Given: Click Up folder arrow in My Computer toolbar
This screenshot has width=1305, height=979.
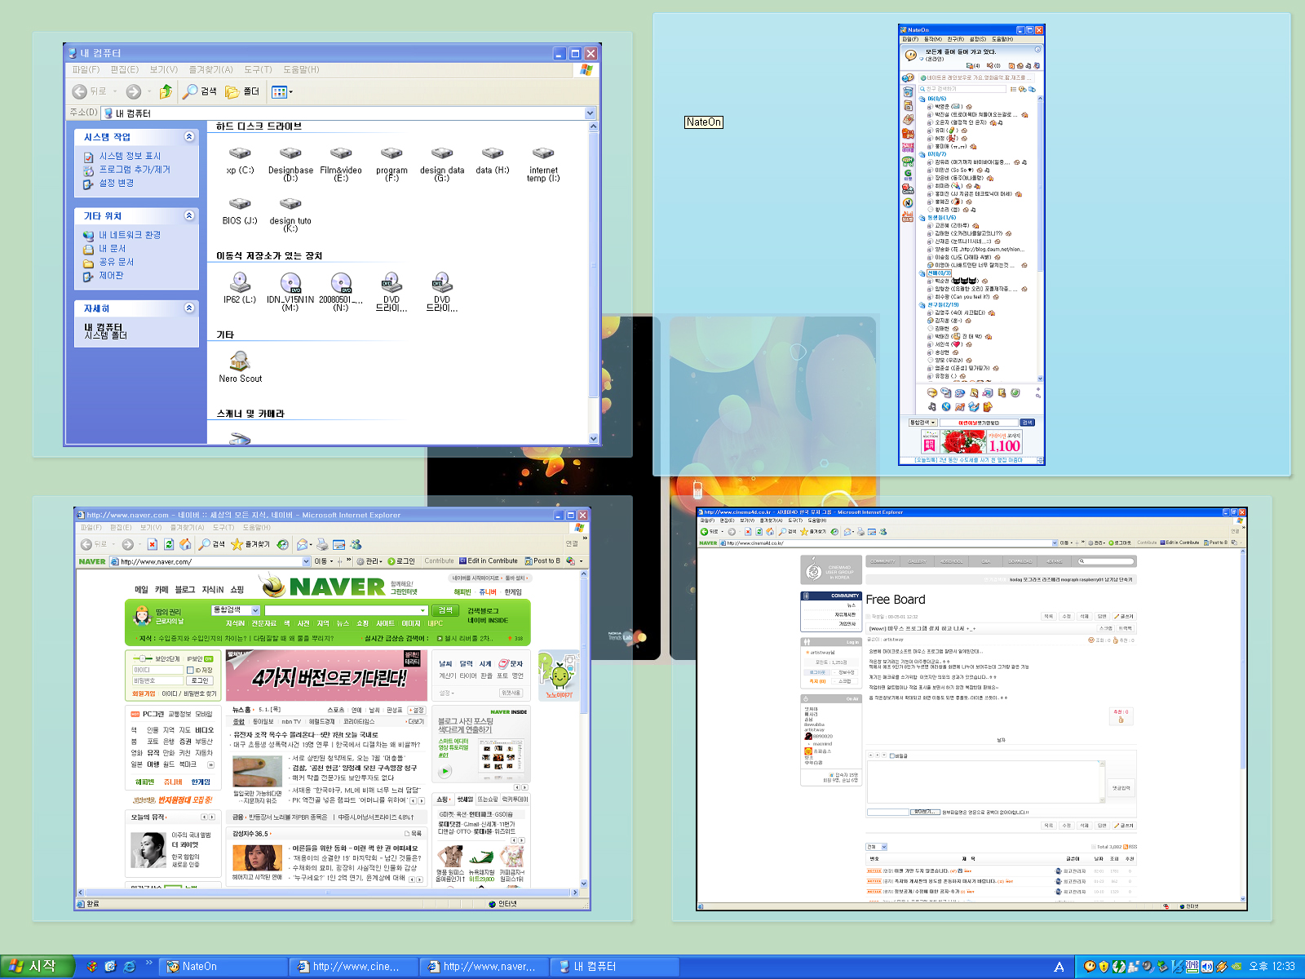Looking at the screenshot, I should pyautogui.click(x=166, y=91).
